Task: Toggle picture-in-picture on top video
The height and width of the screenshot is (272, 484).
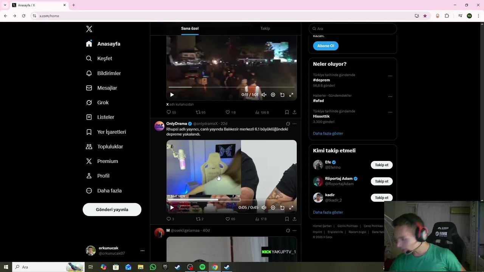Action: (x=282, y=95)
